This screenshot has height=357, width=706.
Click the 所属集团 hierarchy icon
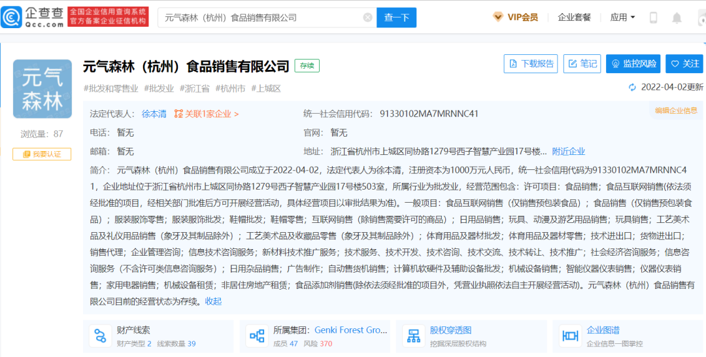point(257,336)
